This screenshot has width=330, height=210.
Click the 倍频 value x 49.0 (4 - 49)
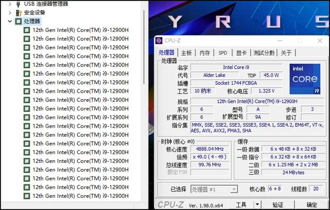[210, 157]
